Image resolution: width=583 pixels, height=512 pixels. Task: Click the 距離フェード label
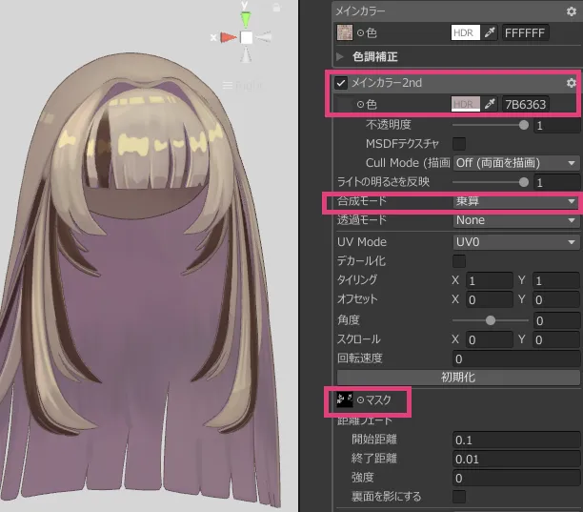[364, 420]
